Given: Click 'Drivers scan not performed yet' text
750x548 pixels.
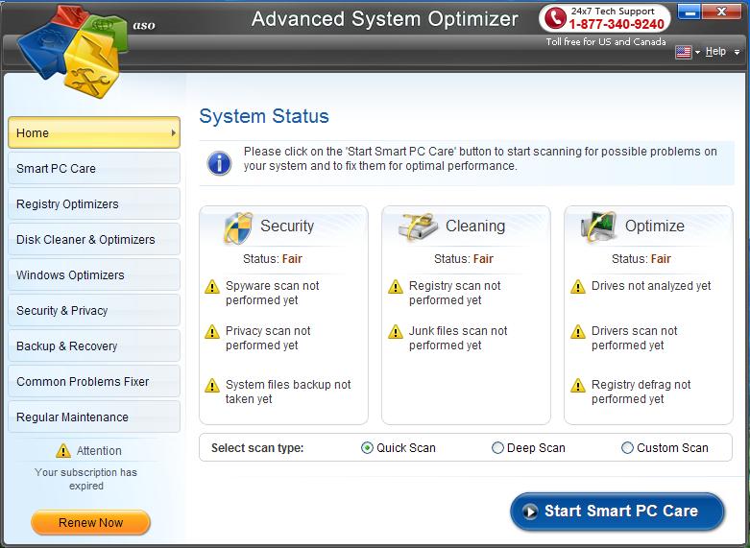Looking at the screenshot, I should 634,338.
